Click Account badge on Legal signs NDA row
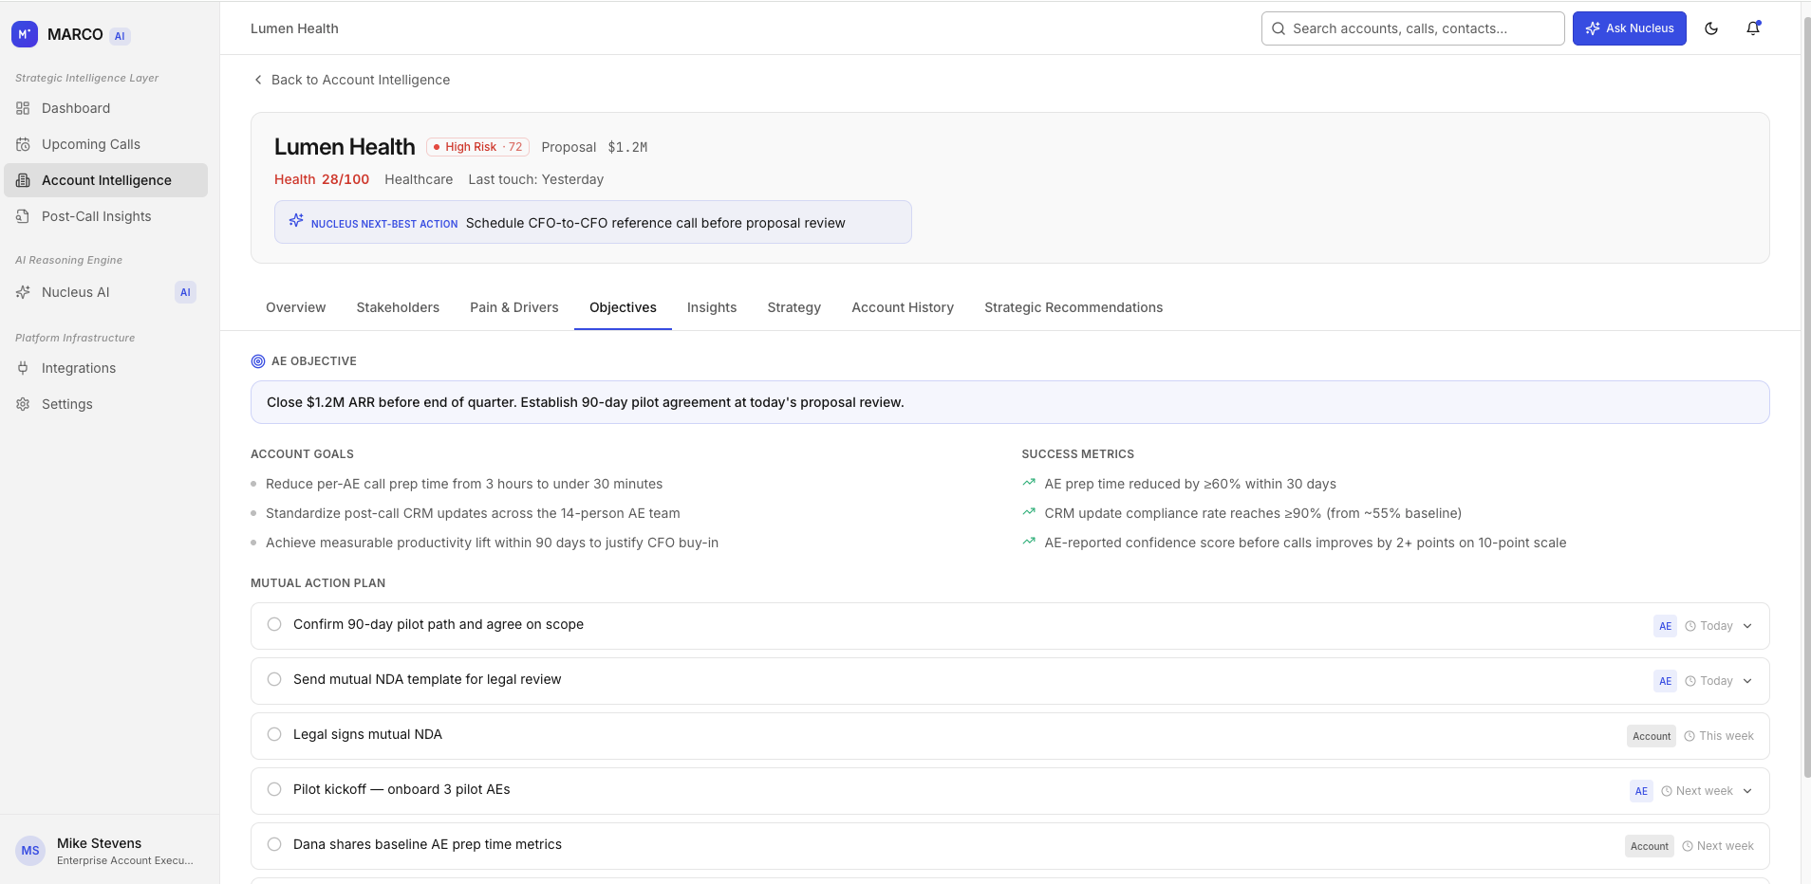This screenshot has height=884, width=1811. (x=1652, y=736)
